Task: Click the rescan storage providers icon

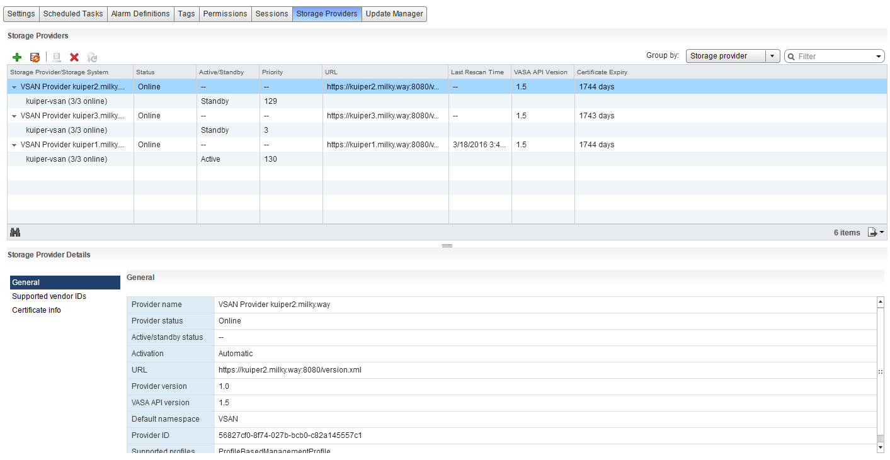Action: [x=35, y=57]
